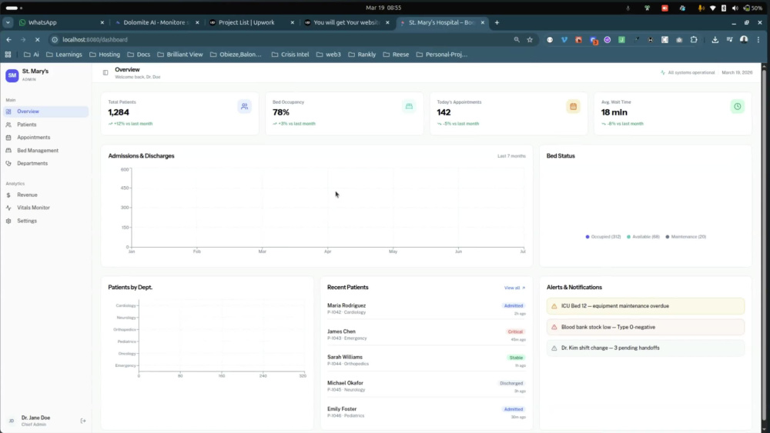The height and width of the screenshot is (433, 770).
Task: Open the browser three-dot menu
Action: pyautogui.click(x=758, y=40)
